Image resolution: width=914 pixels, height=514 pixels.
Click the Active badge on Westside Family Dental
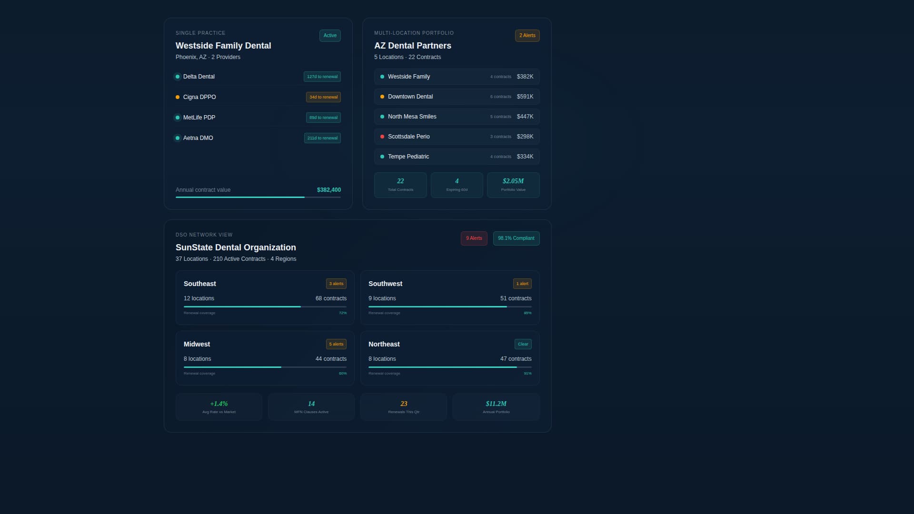(x=330, y=36)
